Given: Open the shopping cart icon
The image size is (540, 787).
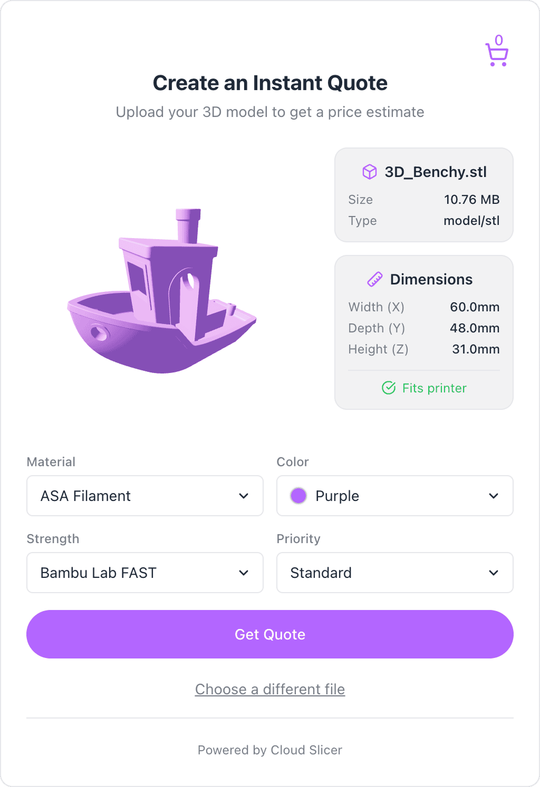Looking at the screenshot, I should coord(497,55).
